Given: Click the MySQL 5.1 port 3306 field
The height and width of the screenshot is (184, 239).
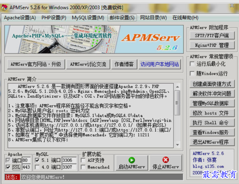Looking at the screenshot, I should click(69, 160).
